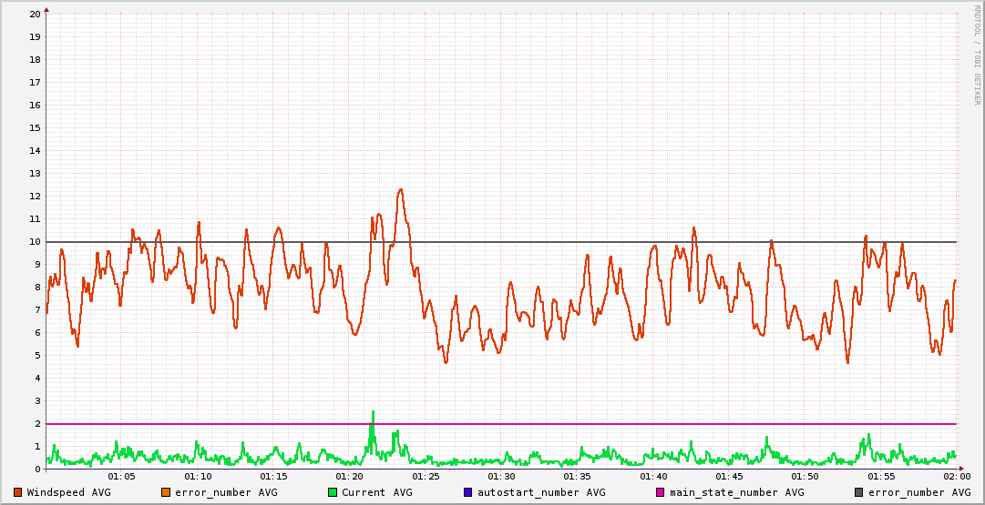This screenshot has width=985, height=505.
Task: Click the 01:20 time axis label
Action: click(350, 476)
